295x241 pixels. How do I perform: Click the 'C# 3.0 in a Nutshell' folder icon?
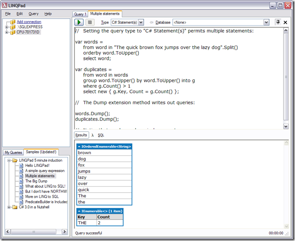point(15,207)
